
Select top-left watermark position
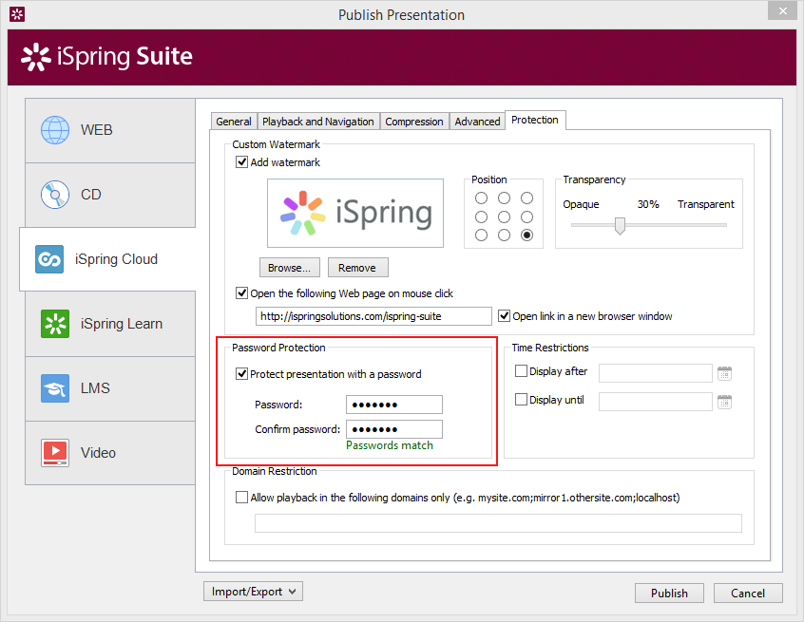click(481, 198)
